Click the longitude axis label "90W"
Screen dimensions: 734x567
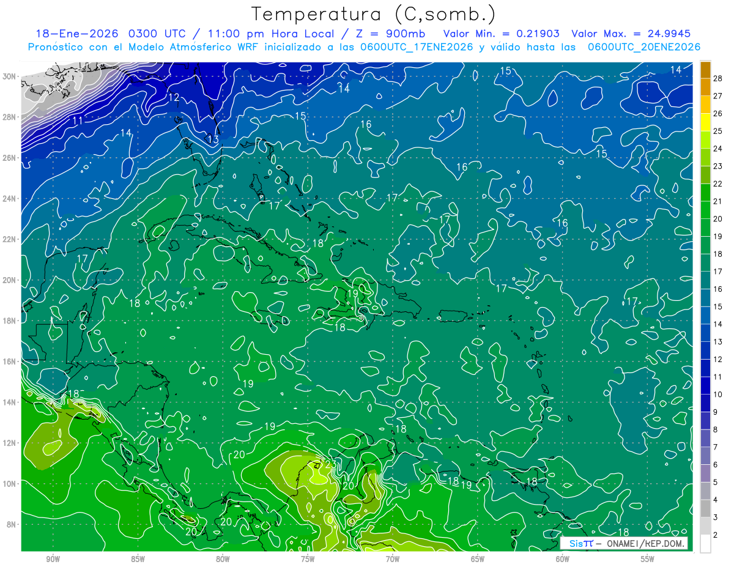(x=53, y=559)
